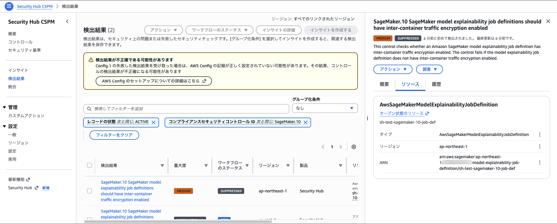The height and width of the screenshot is (224, 557).
Task: Open more options for リージョン row
Action: click(540, 147)
